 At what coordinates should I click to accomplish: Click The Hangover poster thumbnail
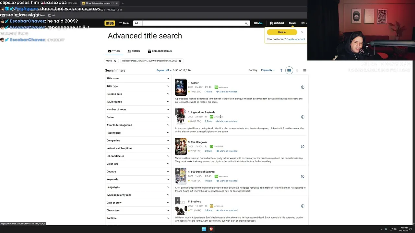tap(181, 147)
